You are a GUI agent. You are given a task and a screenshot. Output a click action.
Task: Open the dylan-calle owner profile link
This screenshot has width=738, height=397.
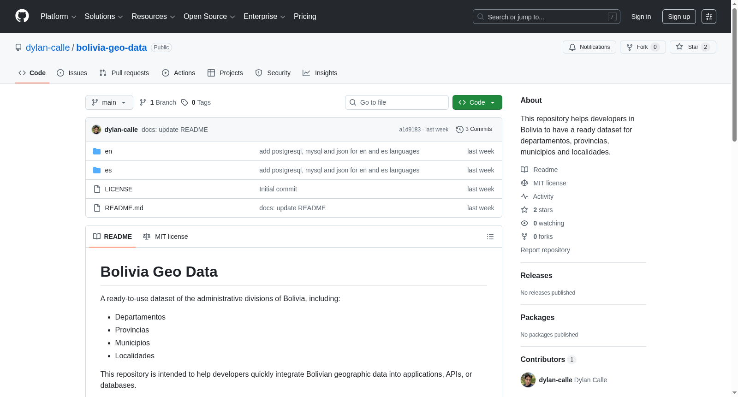(x=48, y=47)
